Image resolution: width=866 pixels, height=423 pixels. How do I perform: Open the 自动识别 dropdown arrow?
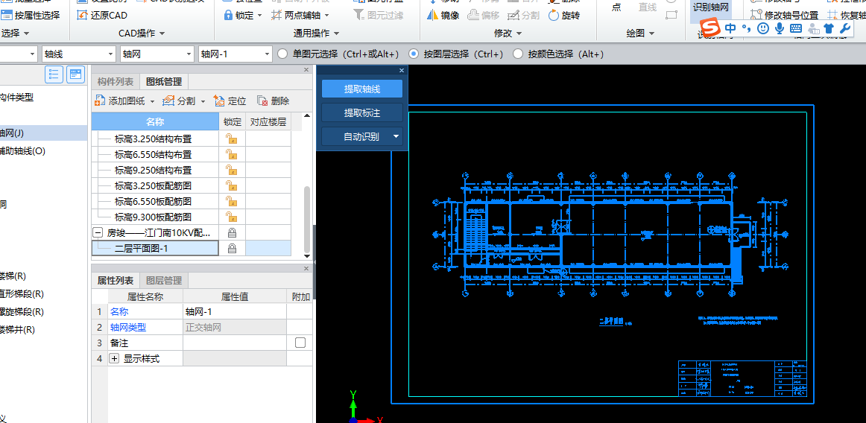(396, 136)
